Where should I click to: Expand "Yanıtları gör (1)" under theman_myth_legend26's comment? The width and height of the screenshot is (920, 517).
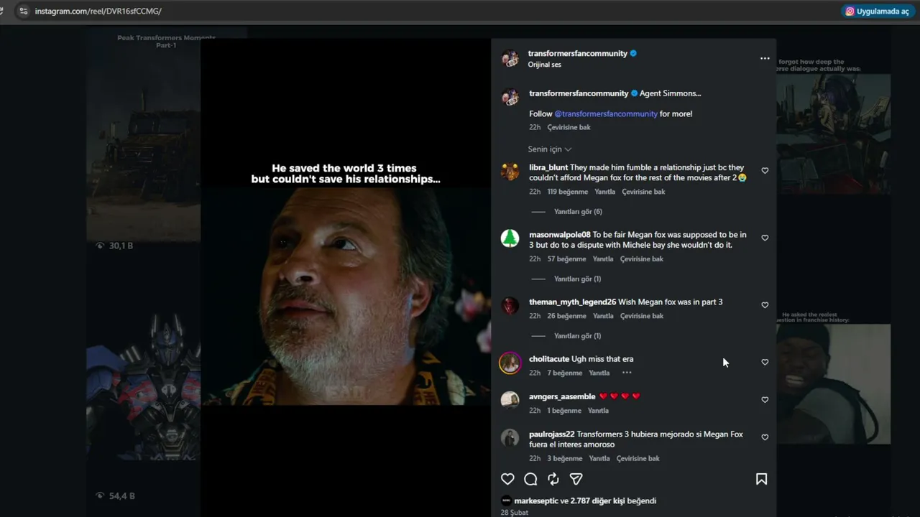(x=577, y=336)
